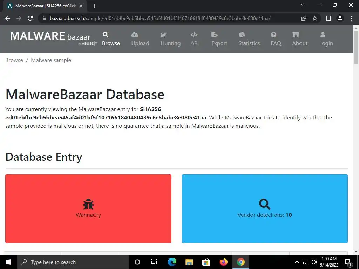Open new tab with plus button
This screenshot has height=269, width=359.
(95, 6)
